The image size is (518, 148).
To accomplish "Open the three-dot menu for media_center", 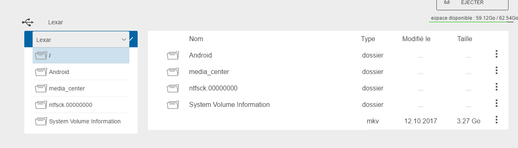I will click(497, 71).
